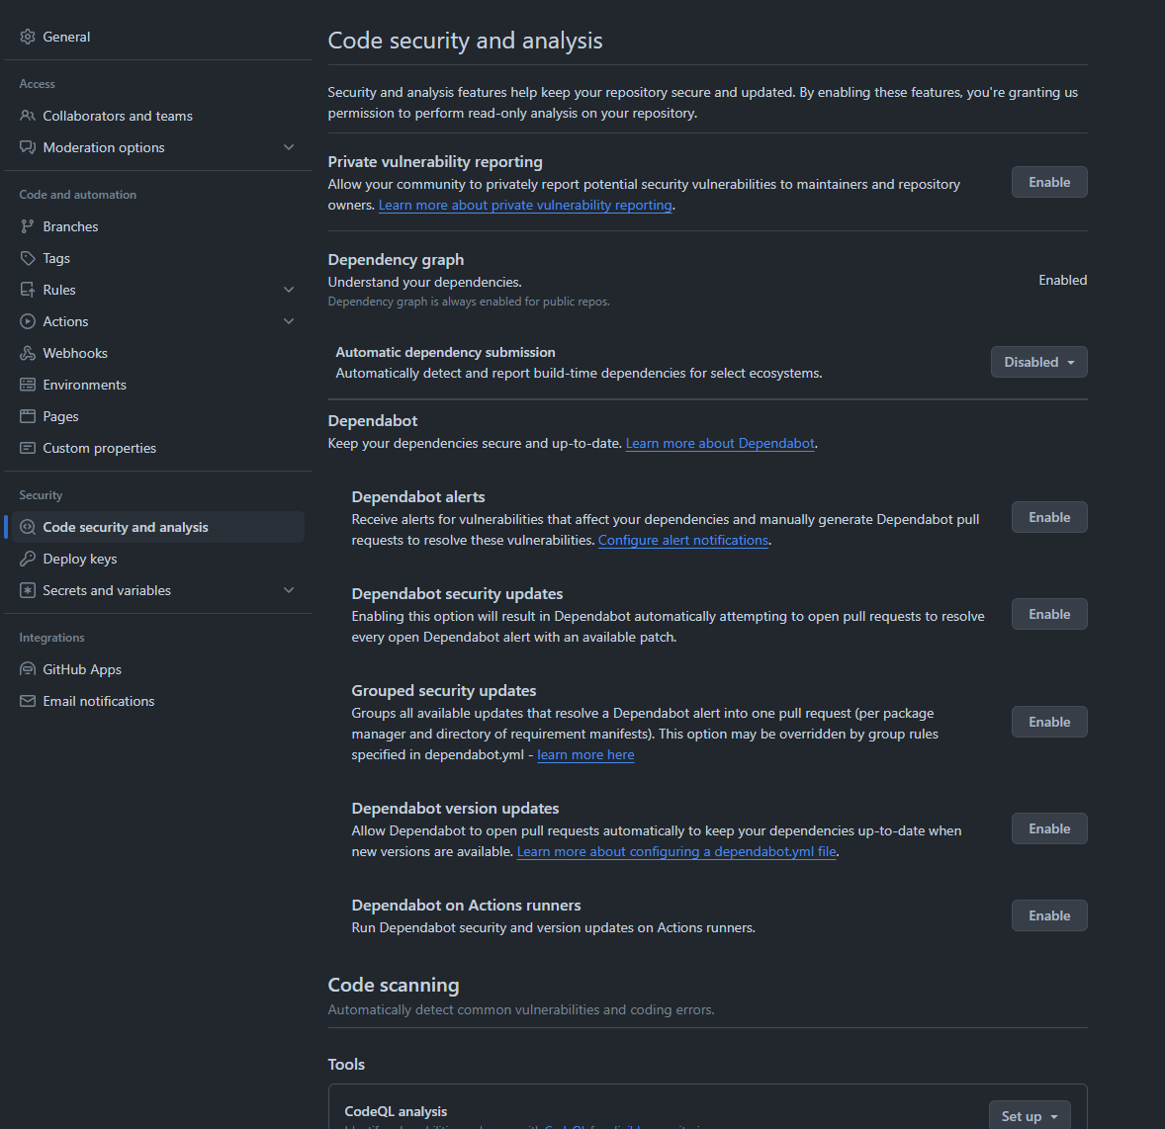Expand the Rules section chevron
The image size is (1165, 1129).
click(x=289, y=290)
